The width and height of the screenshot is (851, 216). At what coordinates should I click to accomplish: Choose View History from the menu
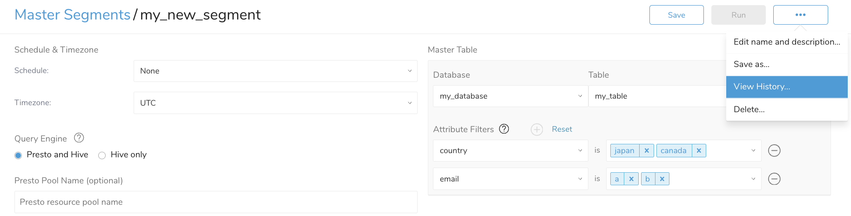pos(786,87)
